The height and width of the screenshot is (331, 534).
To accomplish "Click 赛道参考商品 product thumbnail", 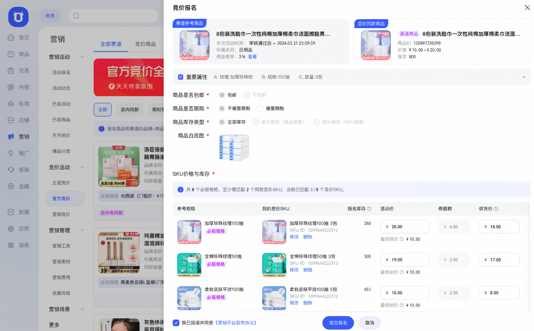I will coord(195,45).
